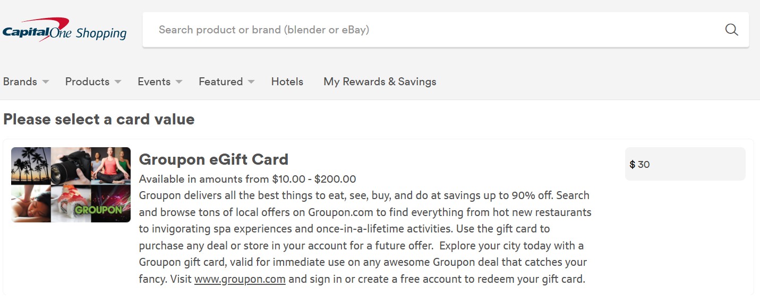Expand the arrow beside Products
Image resolution: width=760 pixels, height=296 pixels.
pyautogui.click(x=118, y=82)
